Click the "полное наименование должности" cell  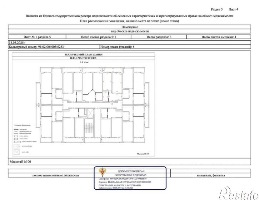click(55, 175)
